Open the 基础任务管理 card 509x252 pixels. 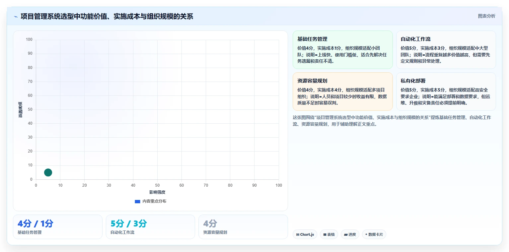tap(342, 50)
